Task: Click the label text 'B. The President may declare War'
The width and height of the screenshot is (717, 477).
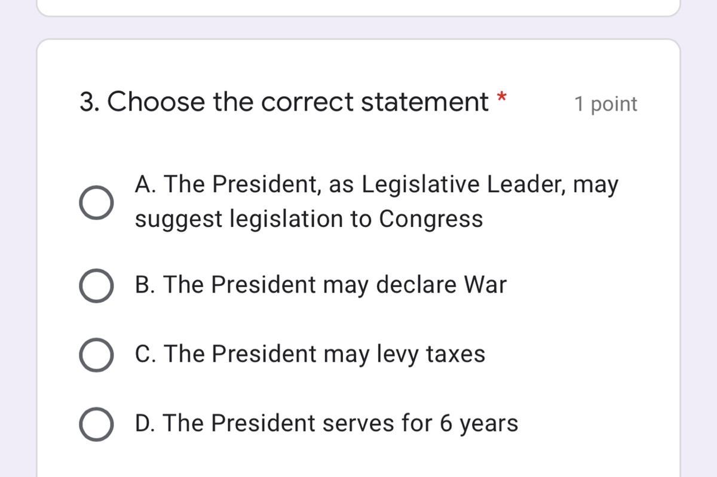Action: tap(320, 285)
